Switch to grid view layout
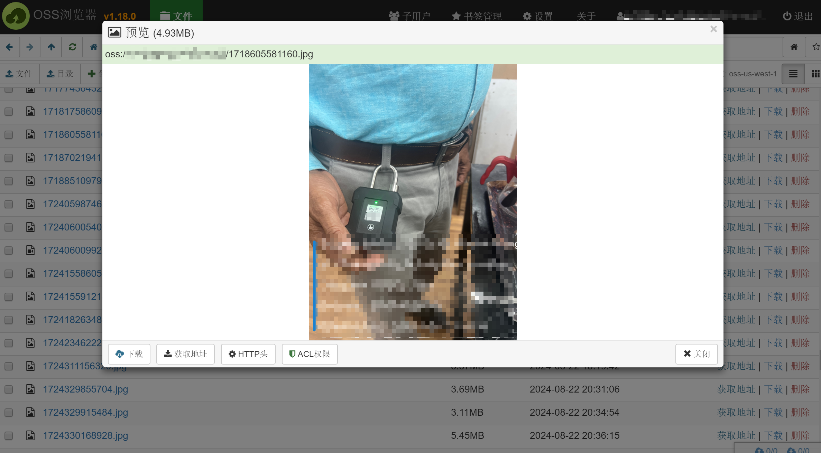Image resolution: width=821 pixels, height=453 pixels. [815, 74]
